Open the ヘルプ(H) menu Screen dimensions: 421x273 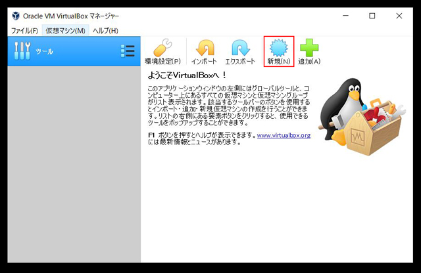(x=105, y=31)
